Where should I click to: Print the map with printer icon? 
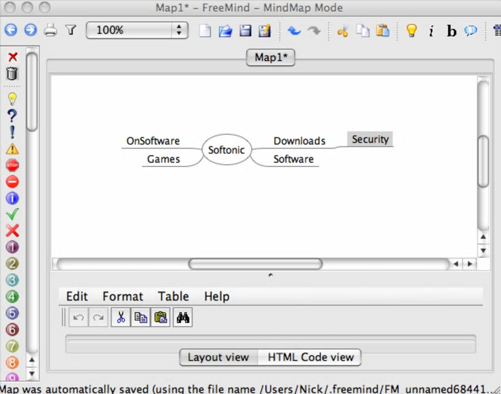pos(51,30)
